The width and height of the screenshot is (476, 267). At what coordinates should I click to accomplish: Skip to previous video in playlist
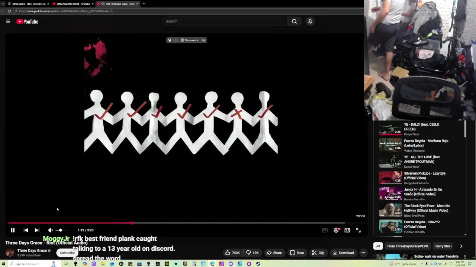point(26,230)
